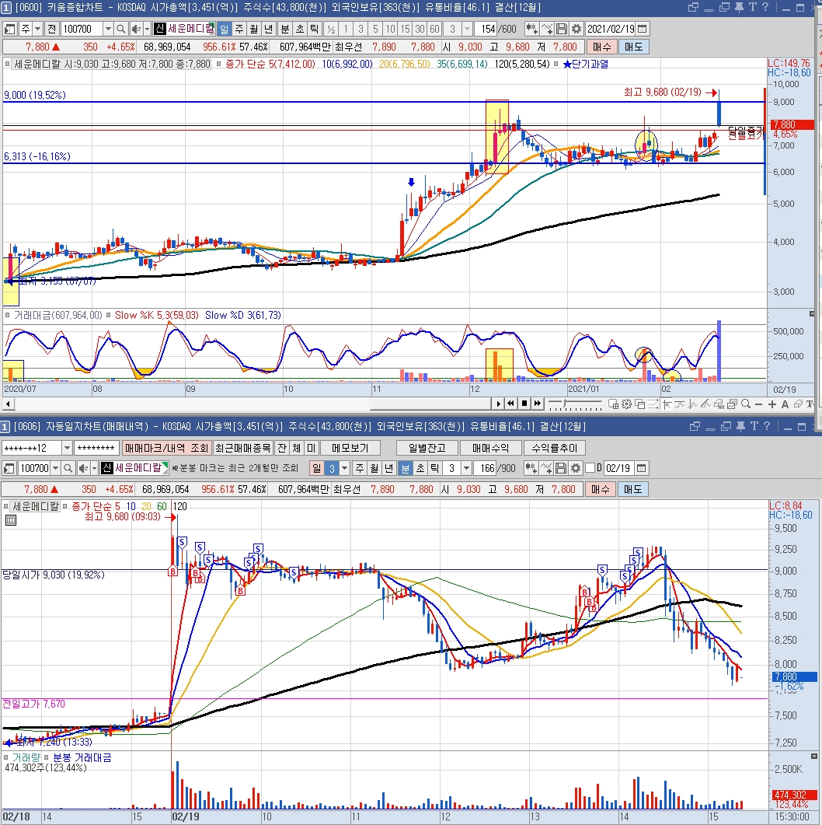822x825 pixels.
Task: Switch bottom chart to 년 yearly
Action: [389, 468]
